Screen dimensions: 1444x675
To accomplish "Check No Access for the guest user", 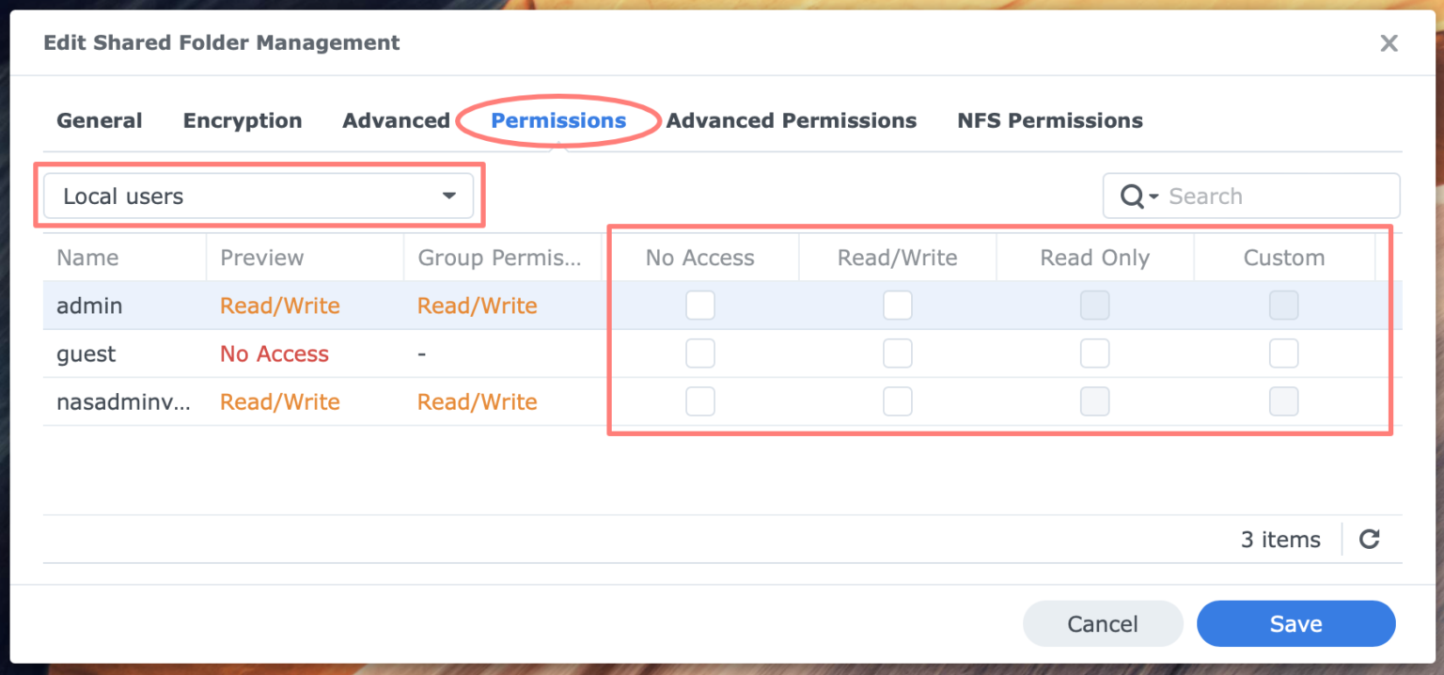I will (x=700, y=353).
